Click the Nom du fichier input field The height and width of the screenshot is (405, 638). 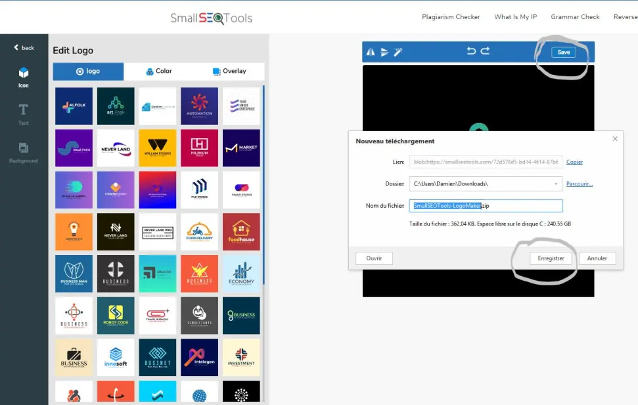(486, 206)
